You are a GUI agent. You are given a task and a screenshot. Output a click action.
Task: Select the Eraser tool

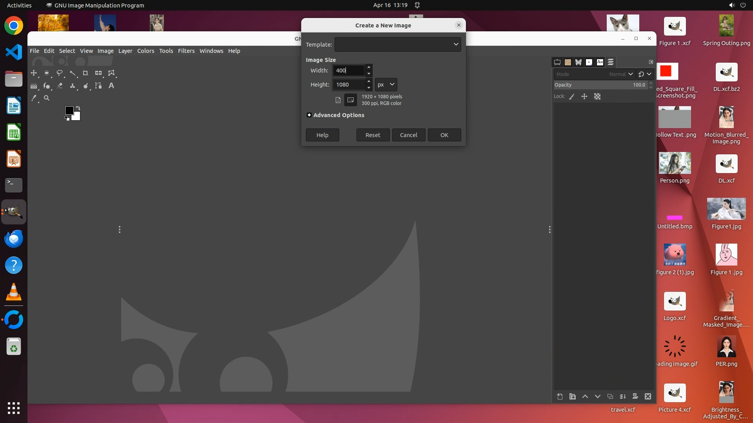click(x=60, y=86)
